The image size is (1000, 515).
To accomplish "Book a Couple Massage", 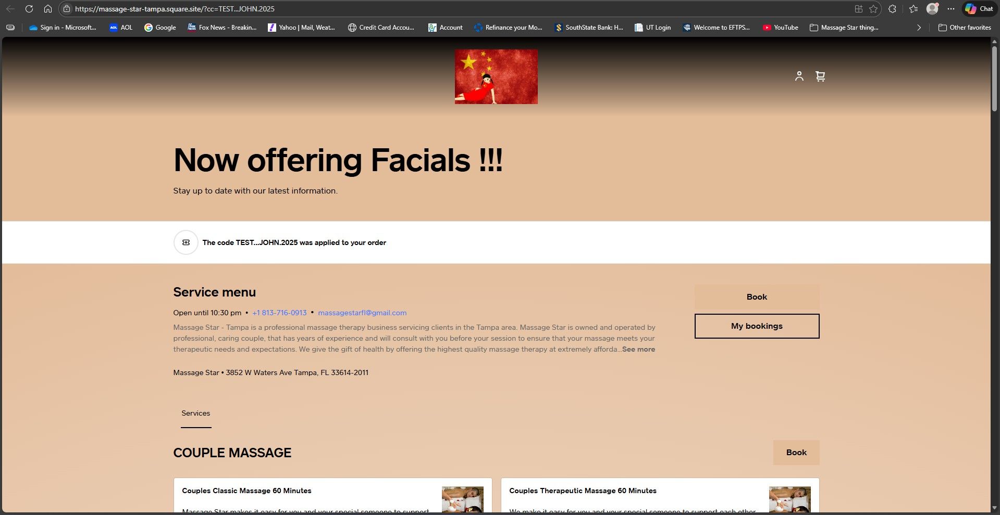I will 796,453.
